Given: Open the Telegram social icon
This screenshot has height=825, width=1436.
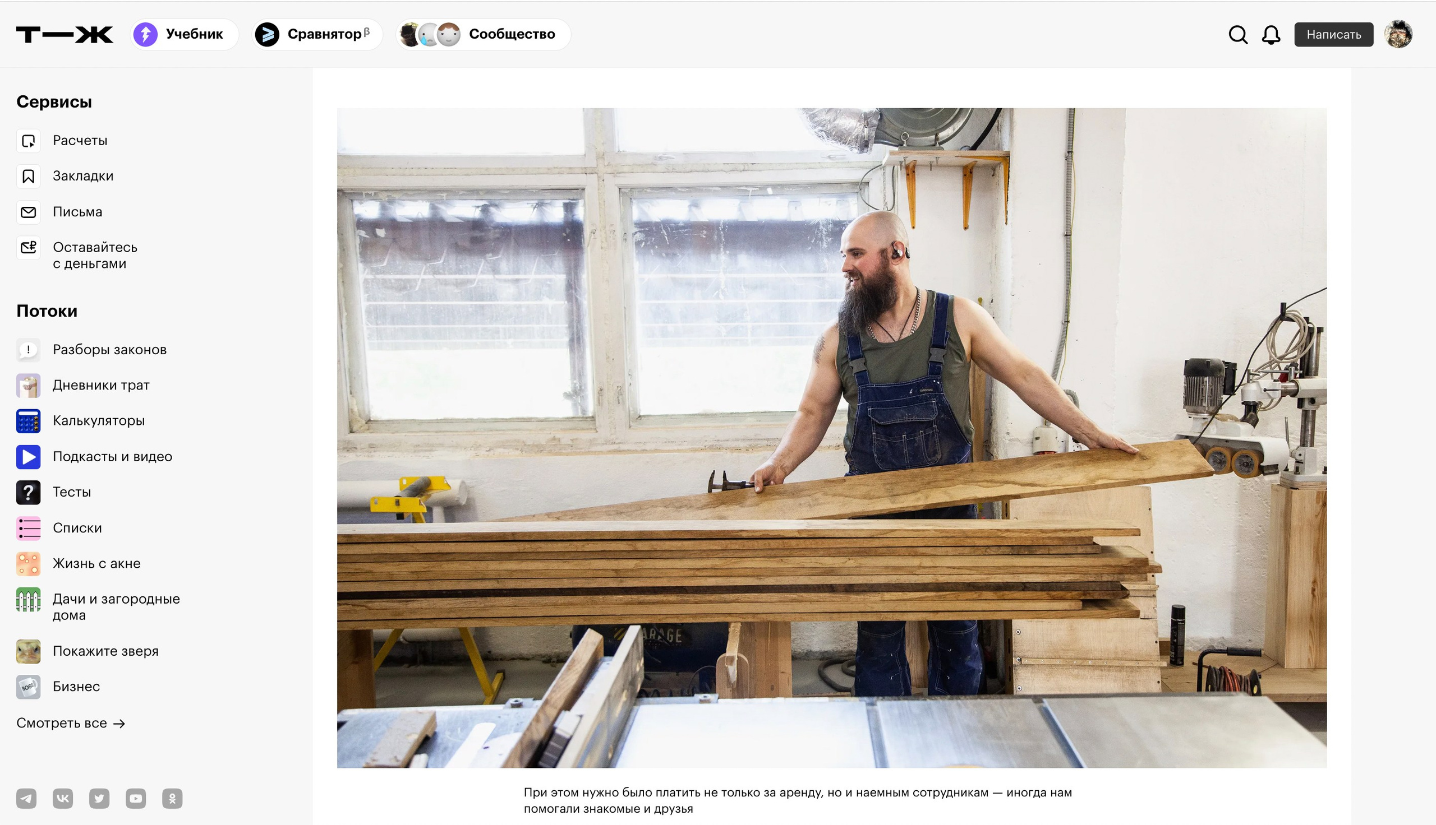Looking at the screenshot, I should (27, 798).
